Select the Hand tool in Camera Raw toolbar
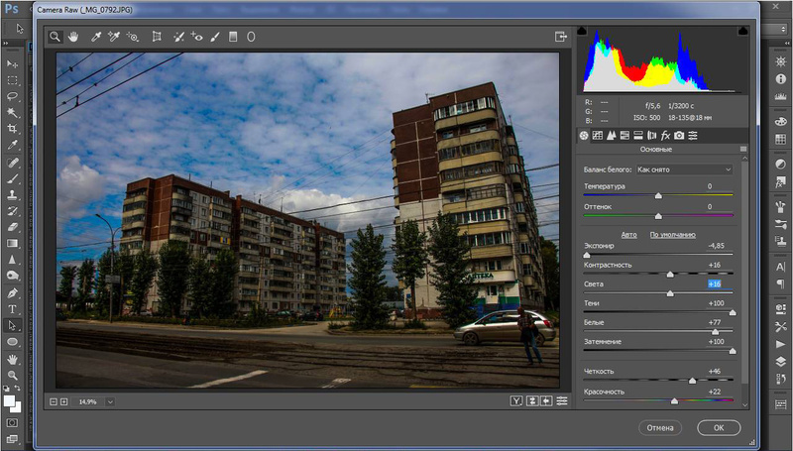The width and height of the screenshot is (793, 451). click(73, 37)
